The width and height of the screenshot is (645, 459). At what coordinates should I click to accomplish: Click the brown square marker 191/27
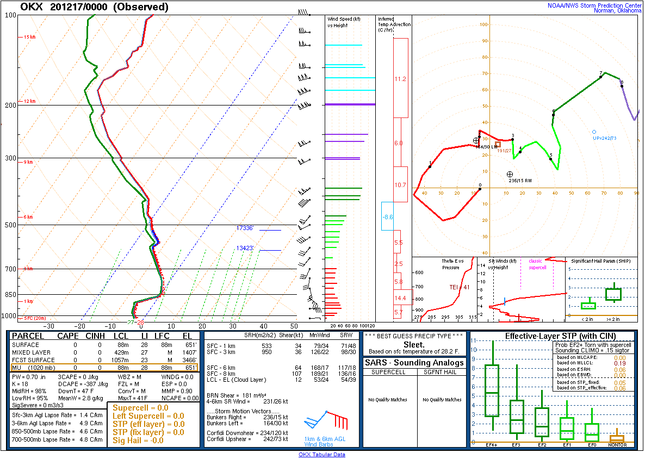click(x=498, y=144)
